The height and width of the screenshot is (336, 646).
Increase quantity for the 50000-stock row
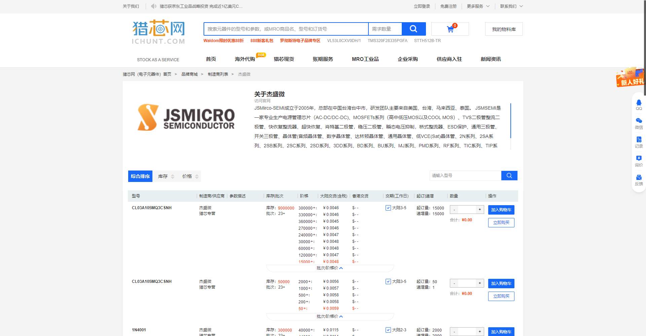pos(479,283)
